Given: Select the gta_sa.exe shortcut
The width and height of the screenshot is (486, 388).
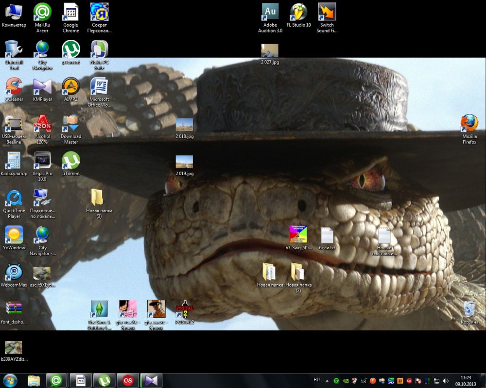Looking at the screenshot, I should click(x=156, y=315).
